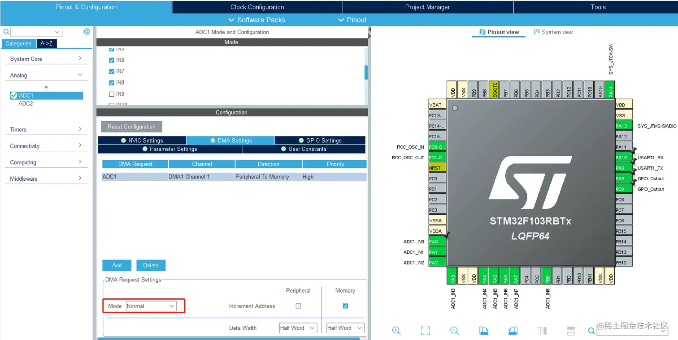Select pin PA14 on the chip
This screenshot has width=678, height=340.
point(609,89)
